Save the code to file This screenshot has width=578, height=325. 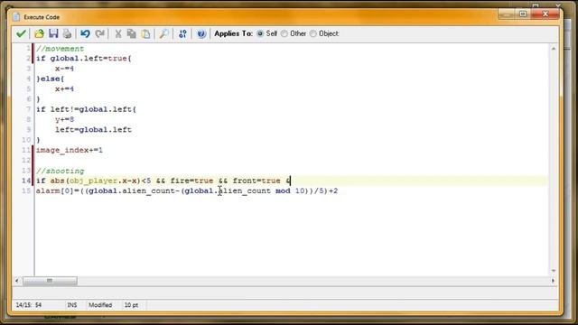pos(53,33)
